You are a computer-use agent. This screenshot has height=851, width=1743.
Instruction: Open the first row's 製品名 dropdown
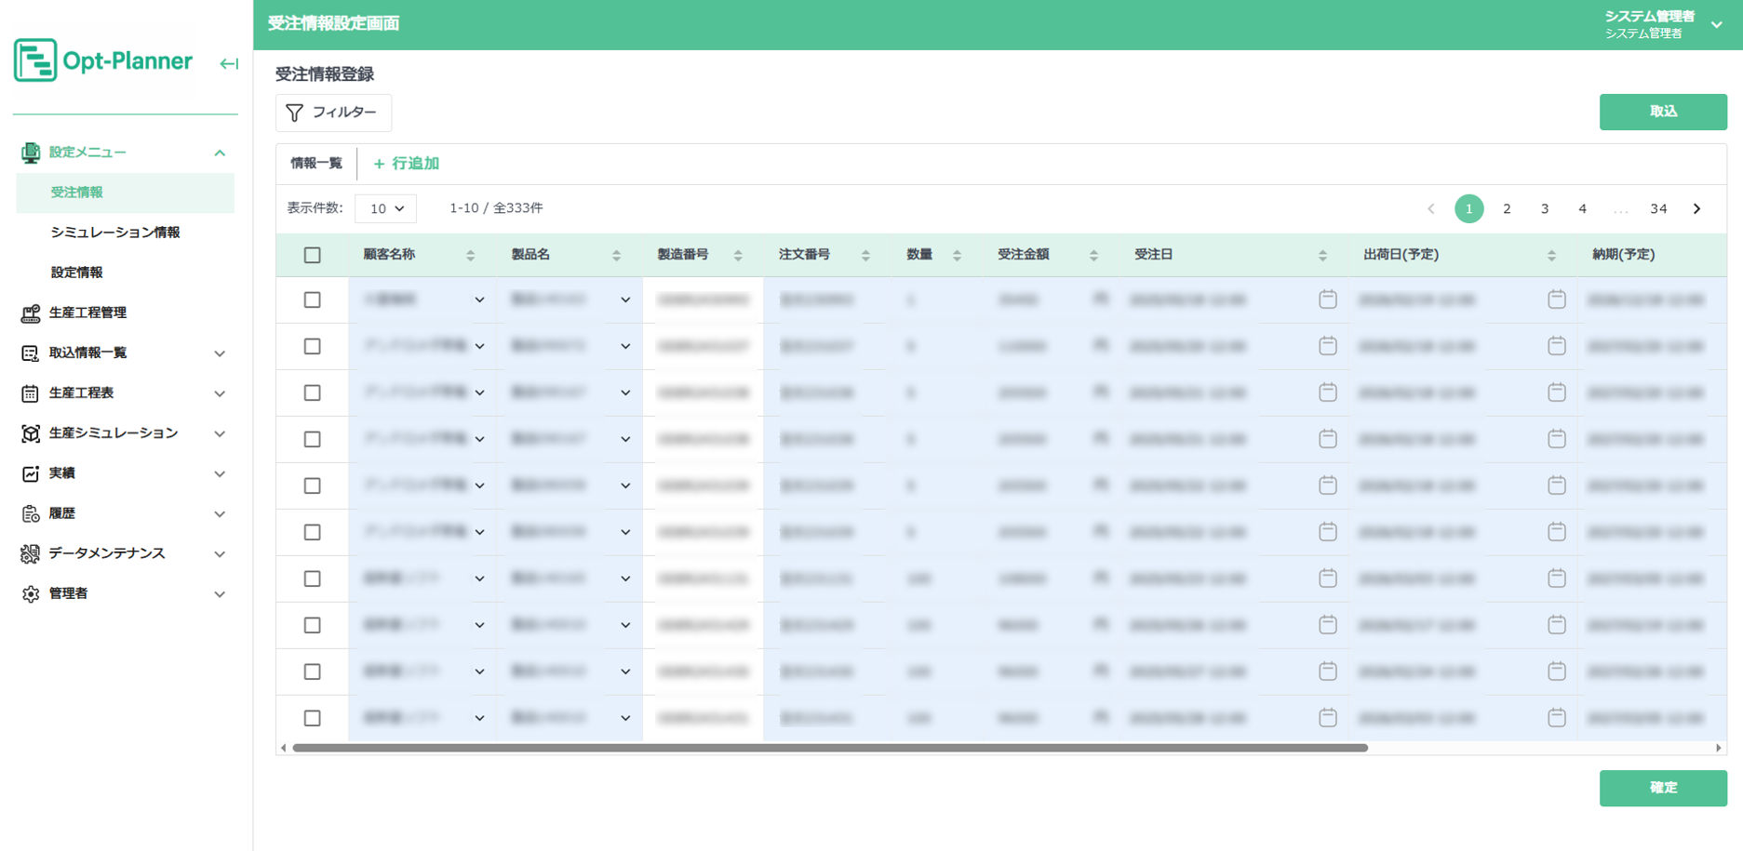point(625,300)
